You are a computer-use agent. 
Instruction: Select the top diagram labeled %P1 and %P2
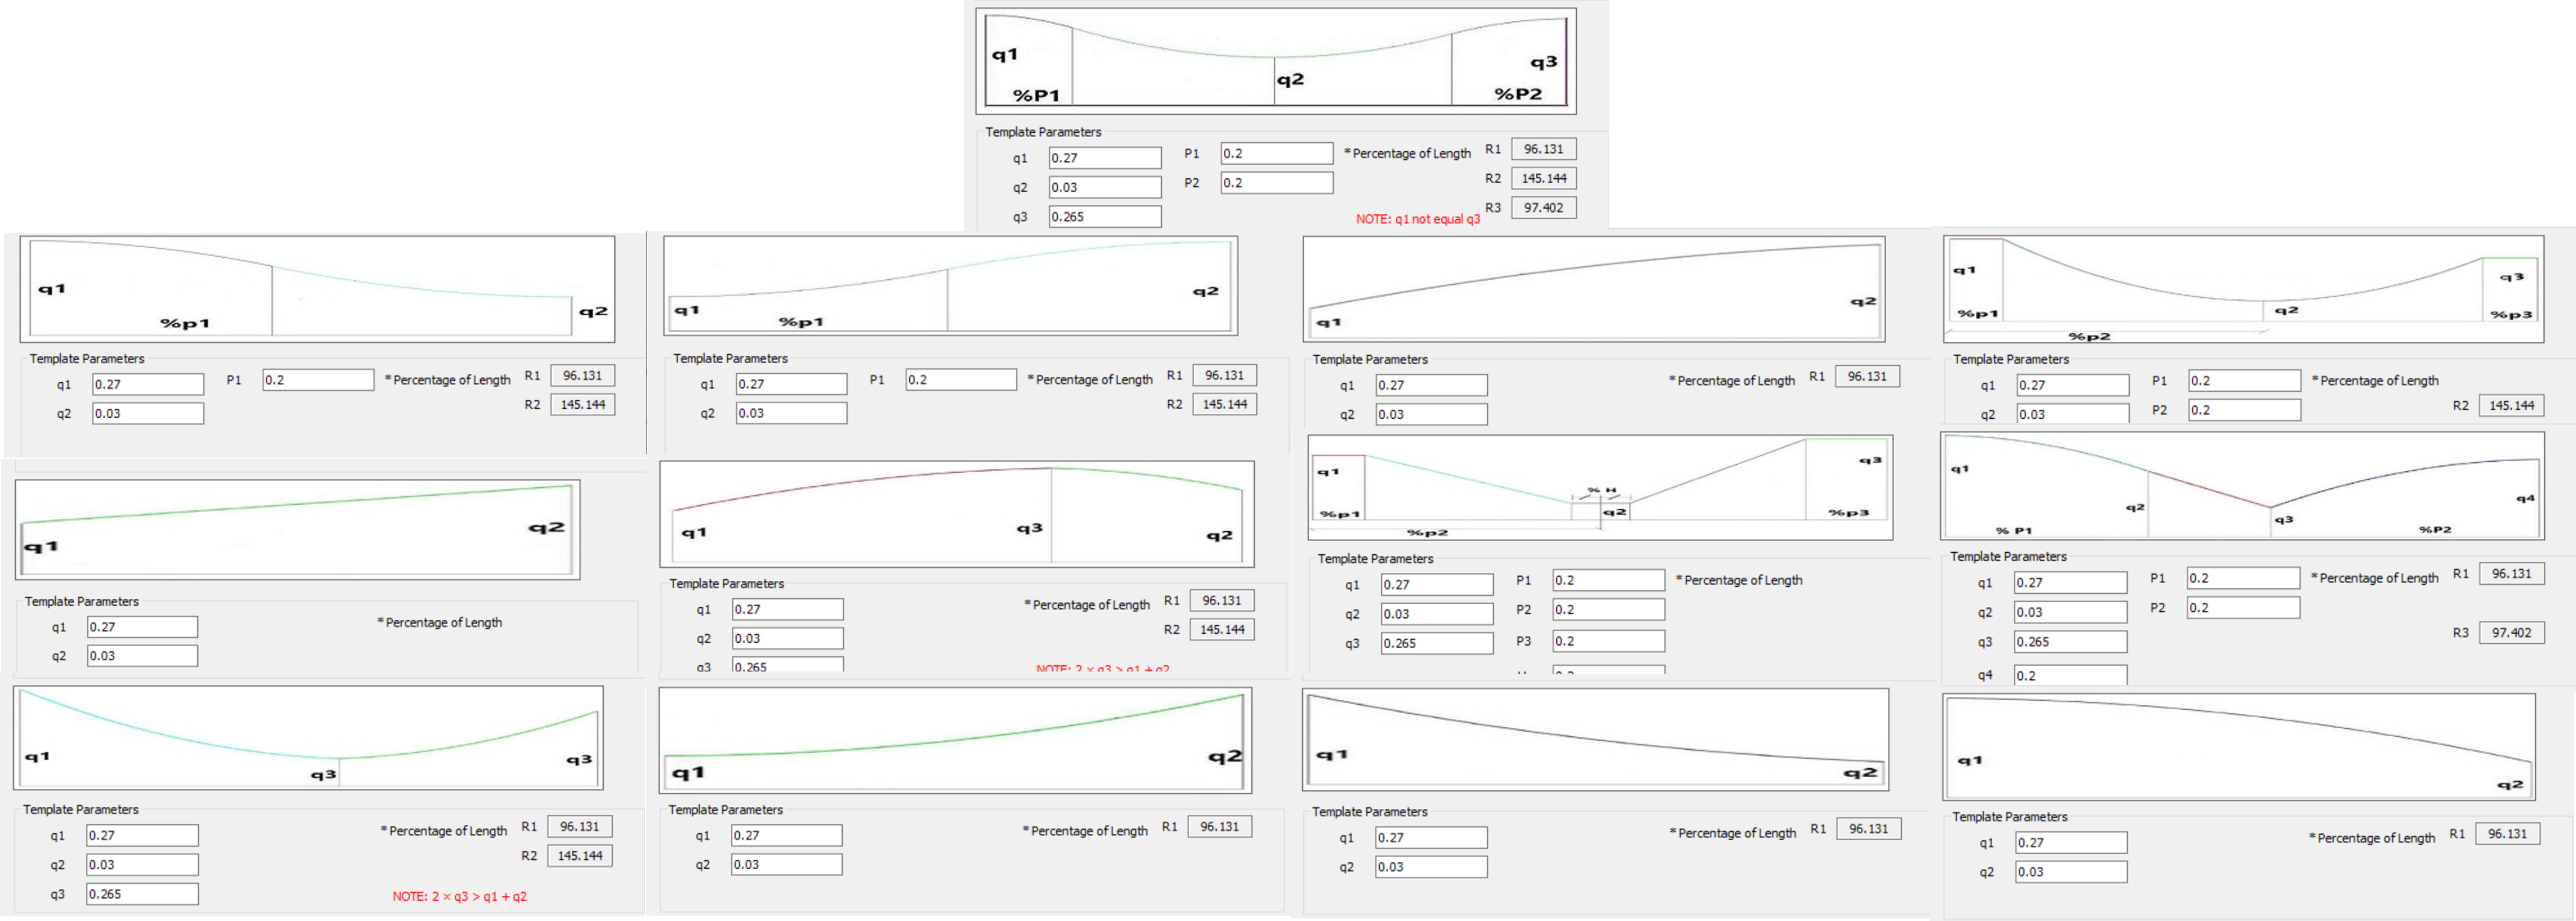coord(1275,60)
